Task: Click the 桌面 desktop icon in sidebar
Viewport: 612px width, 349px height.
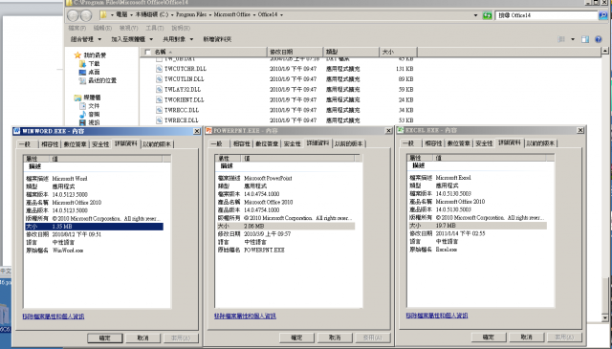Action: point(82,73)
